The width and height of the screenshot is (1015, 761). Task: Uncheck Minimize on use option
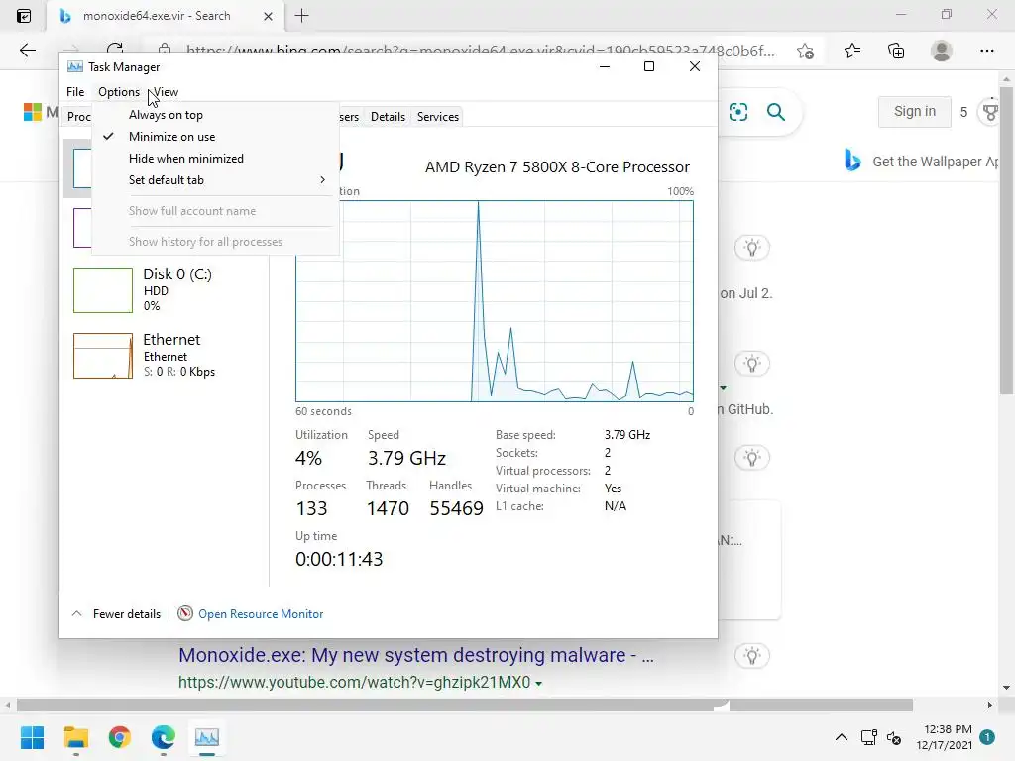[x=215, y=137]
